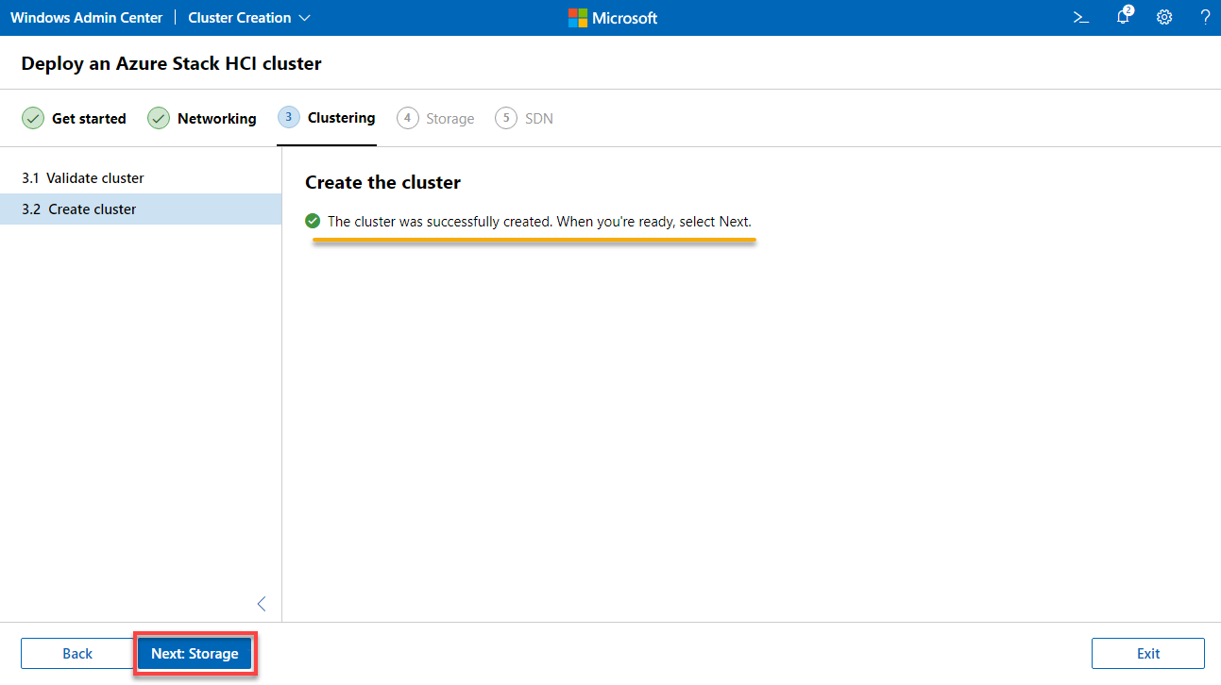
Task: Click the Microsoft logo
Action: (x=613, y=18)
